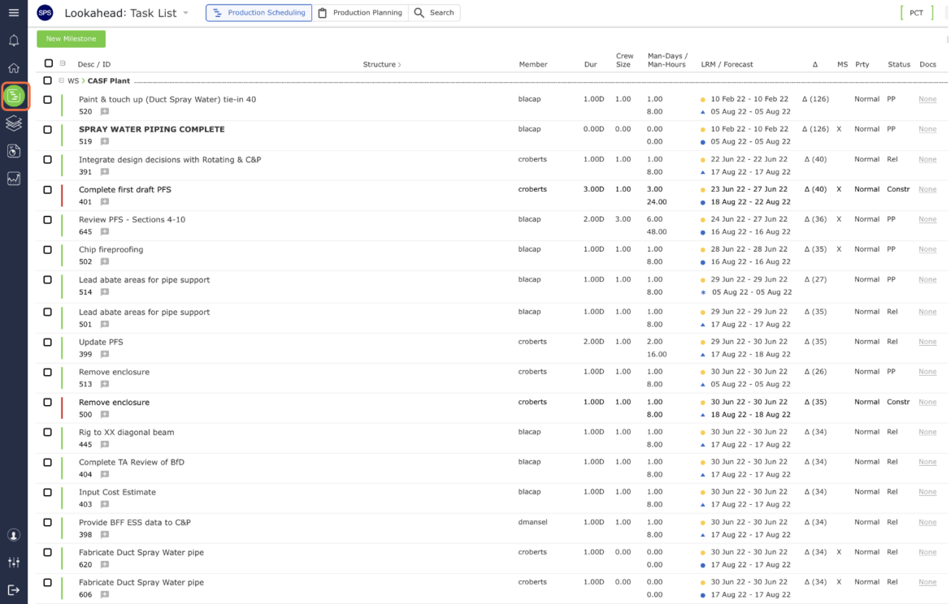Viewport: 951px width, 604px height.
Task: Click the New Milestone button
Action: tap(71, 39)
